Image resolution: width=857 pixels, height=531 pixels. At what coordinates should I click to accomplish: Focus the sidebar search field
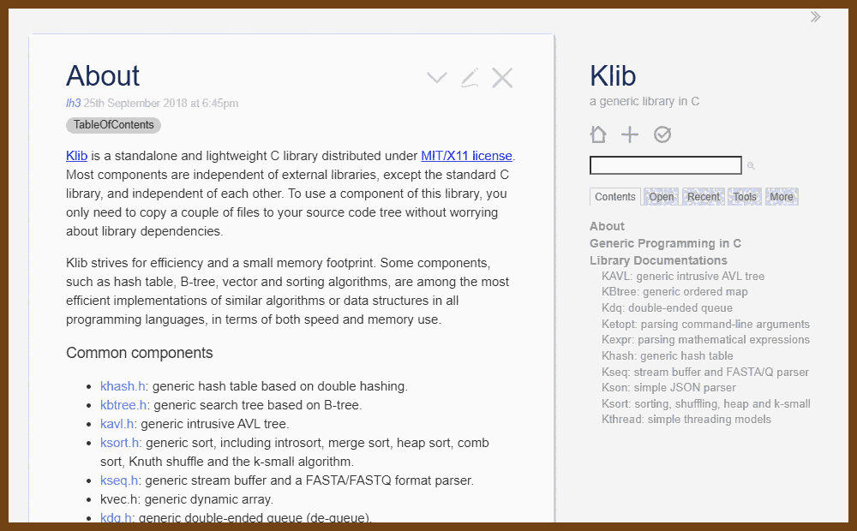(x=665, y=165)
